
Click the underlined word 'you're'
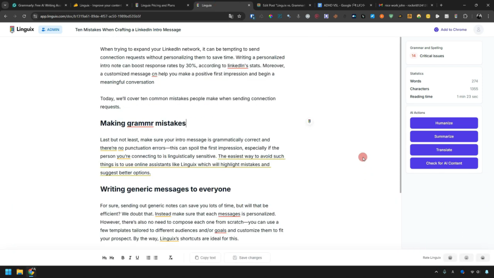123,156
